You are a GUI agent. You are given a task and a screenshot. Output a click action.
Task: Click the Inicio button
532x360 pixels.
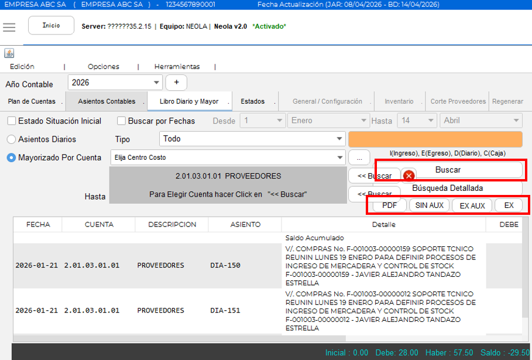pyautogui.click(x=52, y=25)
